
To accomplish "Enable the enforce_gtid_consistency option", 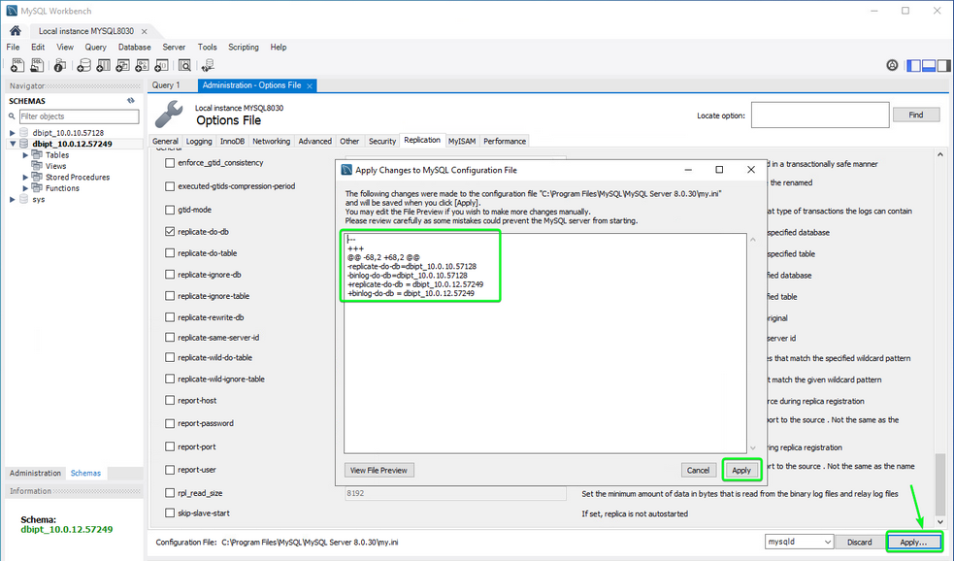I will (170, 163).
